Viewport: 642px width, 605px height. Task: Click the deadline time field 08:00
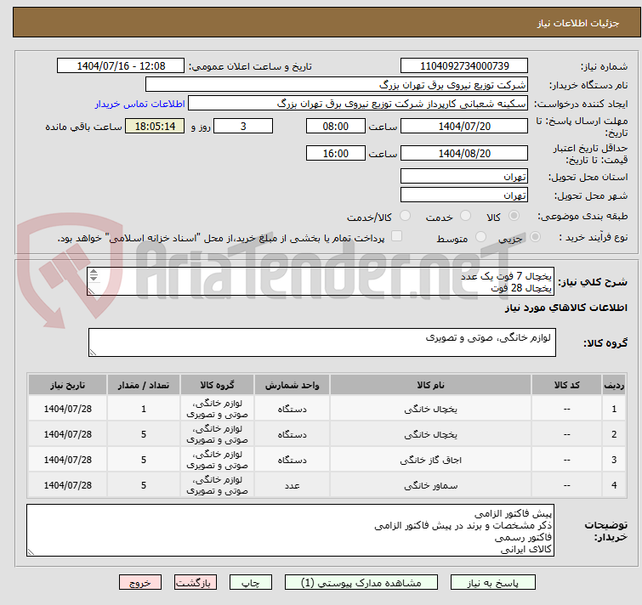[x=336, y=126]
